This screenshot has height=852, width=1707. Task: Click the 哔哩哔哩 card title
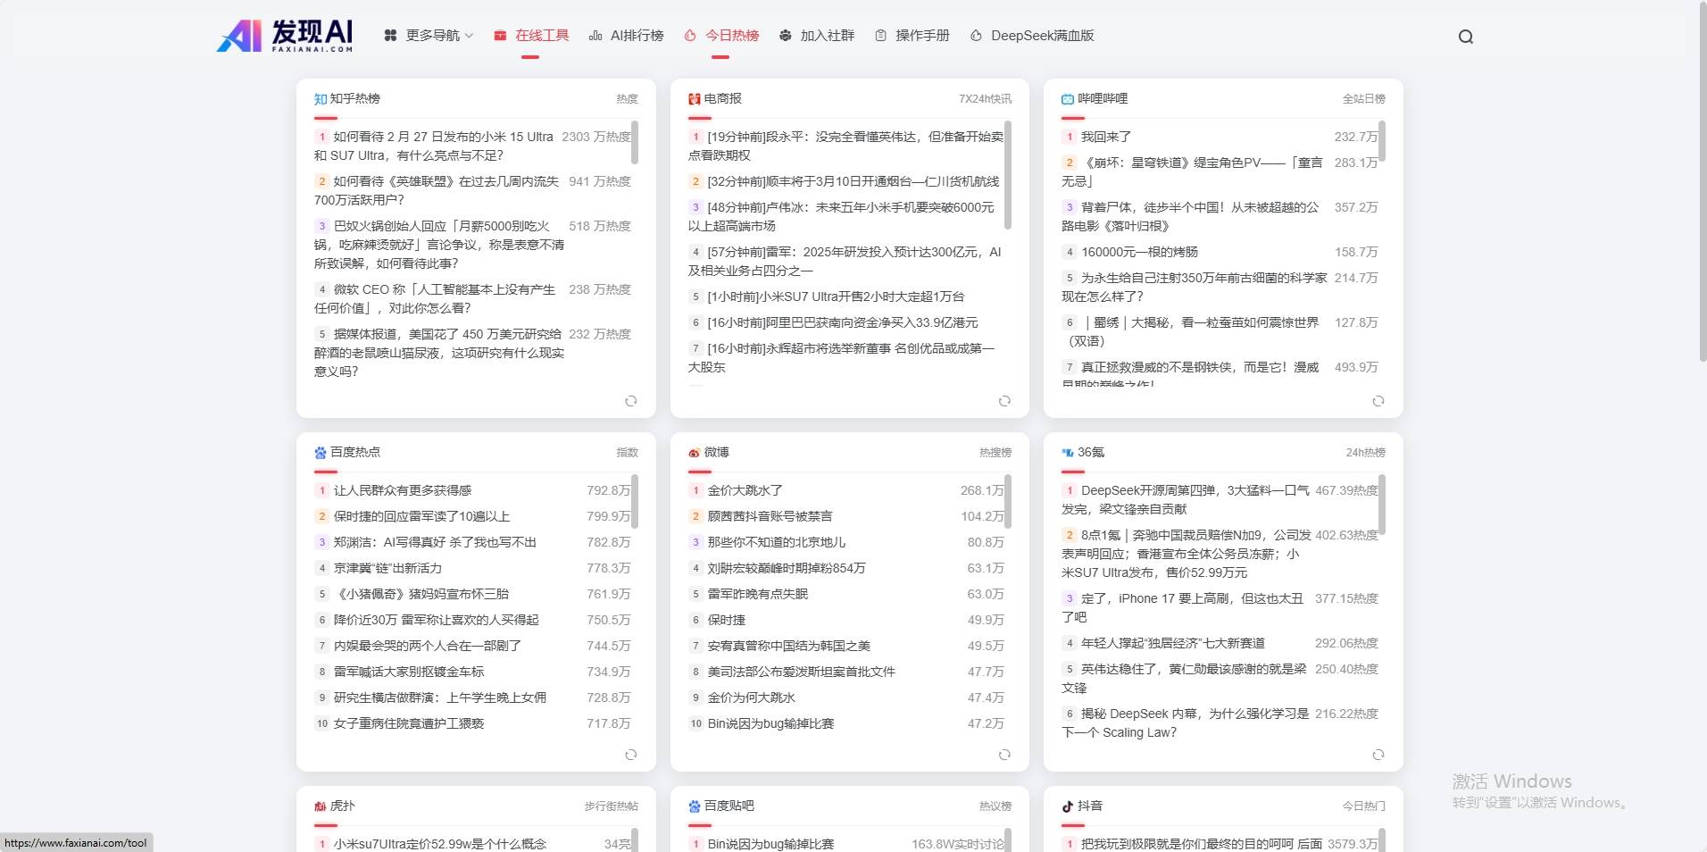(x=1103, y=98)
